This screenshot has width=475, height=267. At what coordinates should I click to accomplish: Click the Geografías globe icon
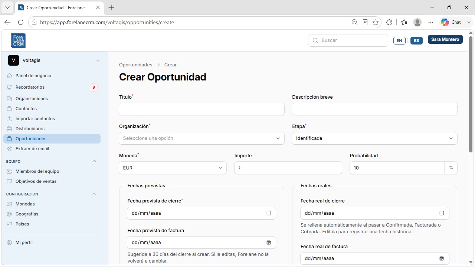click(x=9, y=214)
